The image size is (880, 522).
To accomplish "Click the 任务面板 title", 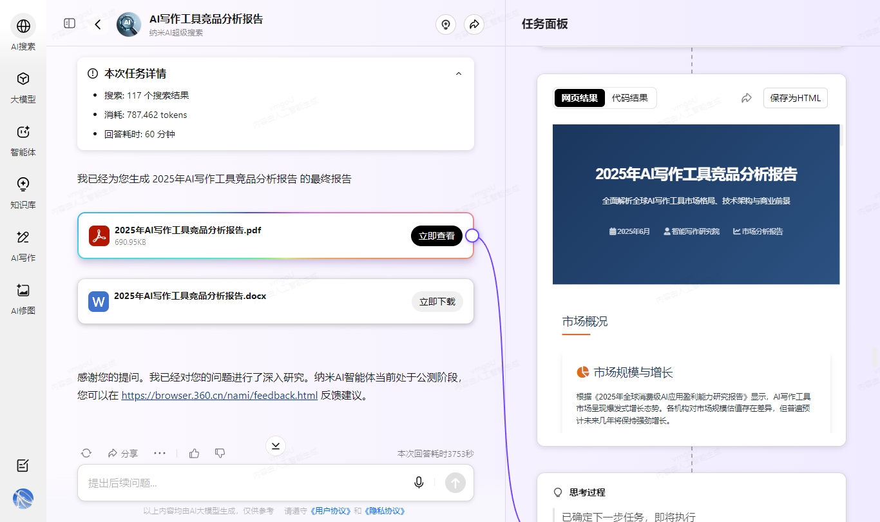I will click(545, 24).
